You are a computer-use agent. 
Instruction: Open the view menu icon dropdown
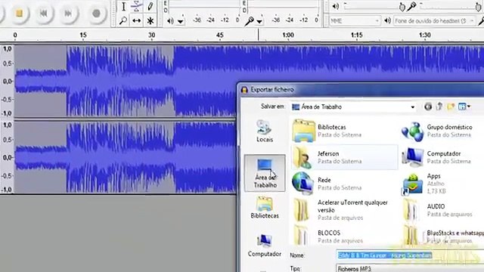coord(464,107)
